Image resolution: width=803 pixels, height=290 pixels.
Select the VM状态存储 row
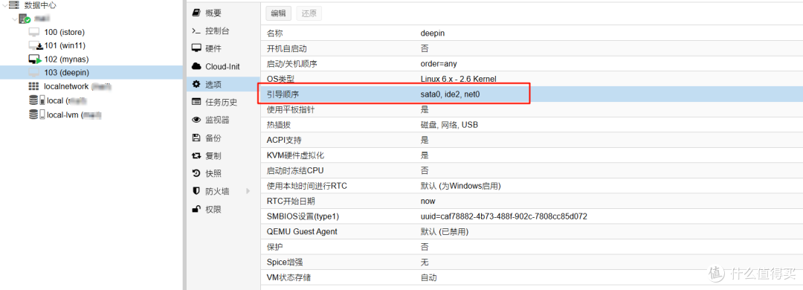(x=532, y=277)
